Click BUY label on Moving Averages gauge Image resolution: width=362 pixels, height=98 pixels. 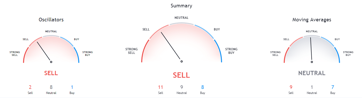point(337,39)
